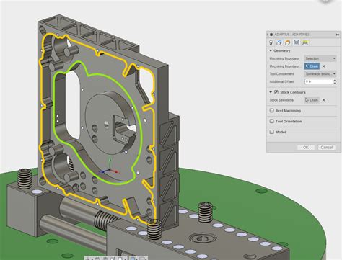Viewport: 342px width, 260px height.
Task: Activate the Stock Selections Chain selector
Action: (312, 100)
